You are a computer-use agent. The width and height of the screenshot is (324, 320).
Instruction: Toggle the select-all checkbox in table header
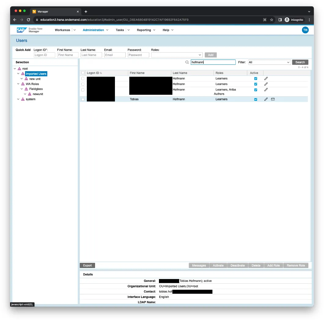click(x=83, y=73)
